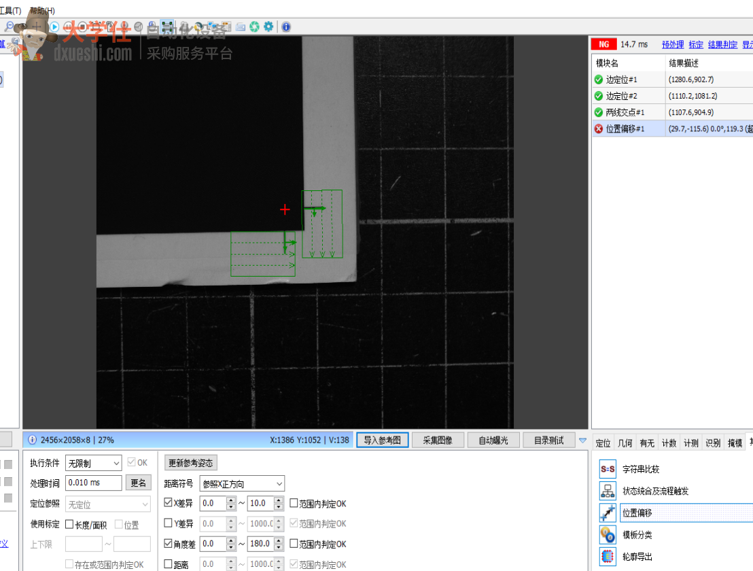Click green check icon of 两线交点#1
Viewport: 753px width, 571px height.
pos(598,112)
